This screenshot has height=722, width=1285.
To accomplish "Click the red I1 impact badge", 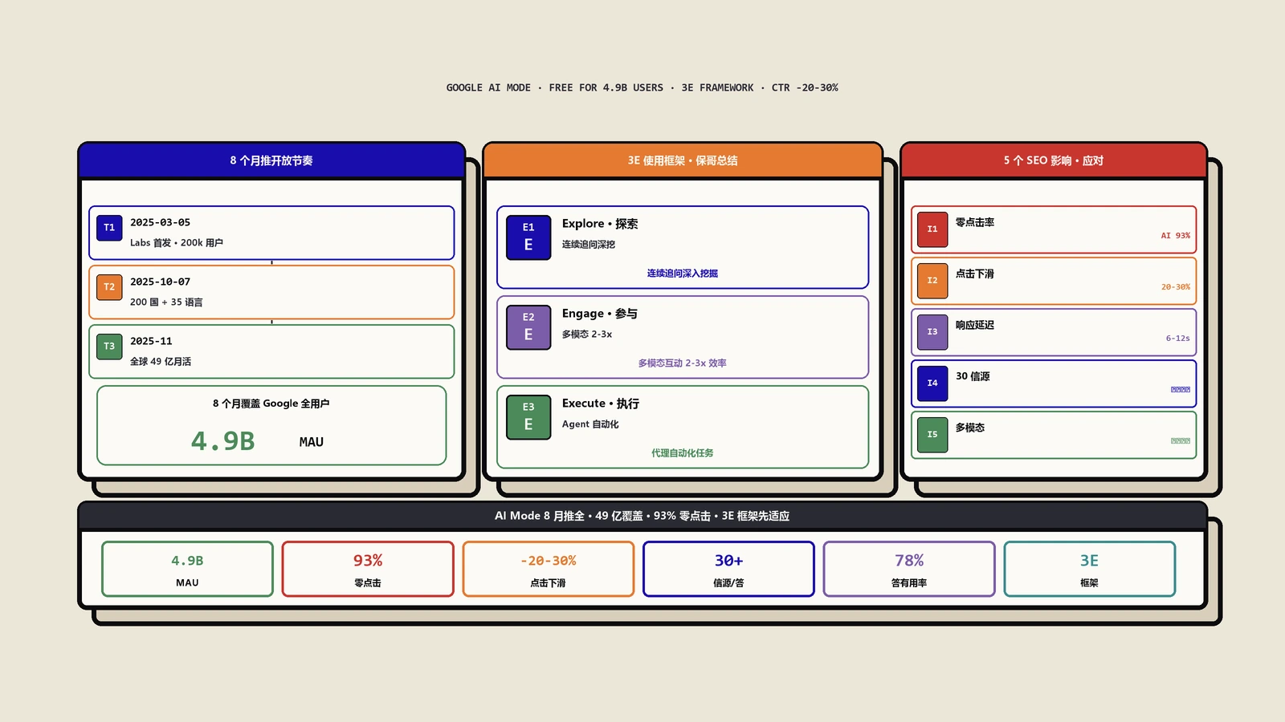I will coord(932,229).
